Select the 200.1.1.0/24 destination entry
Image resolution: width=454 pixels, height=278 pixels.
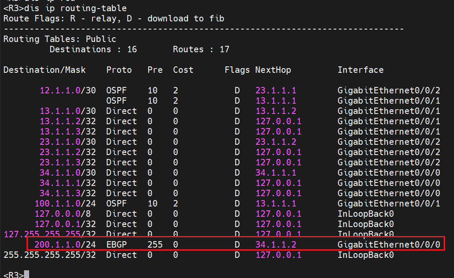(65, 245)
